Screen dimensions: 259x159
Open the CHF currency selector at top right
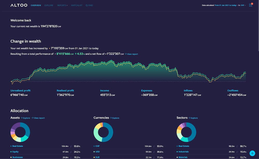(242, 5)
